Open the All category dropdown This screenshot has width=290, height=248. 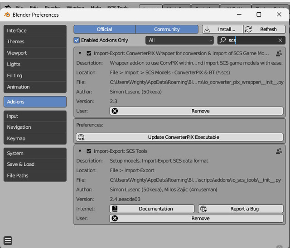179,40
